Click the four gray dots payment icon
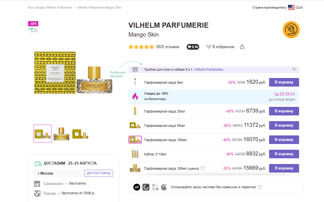The width and height of the screenshot is (324, 202). [155, 187]
